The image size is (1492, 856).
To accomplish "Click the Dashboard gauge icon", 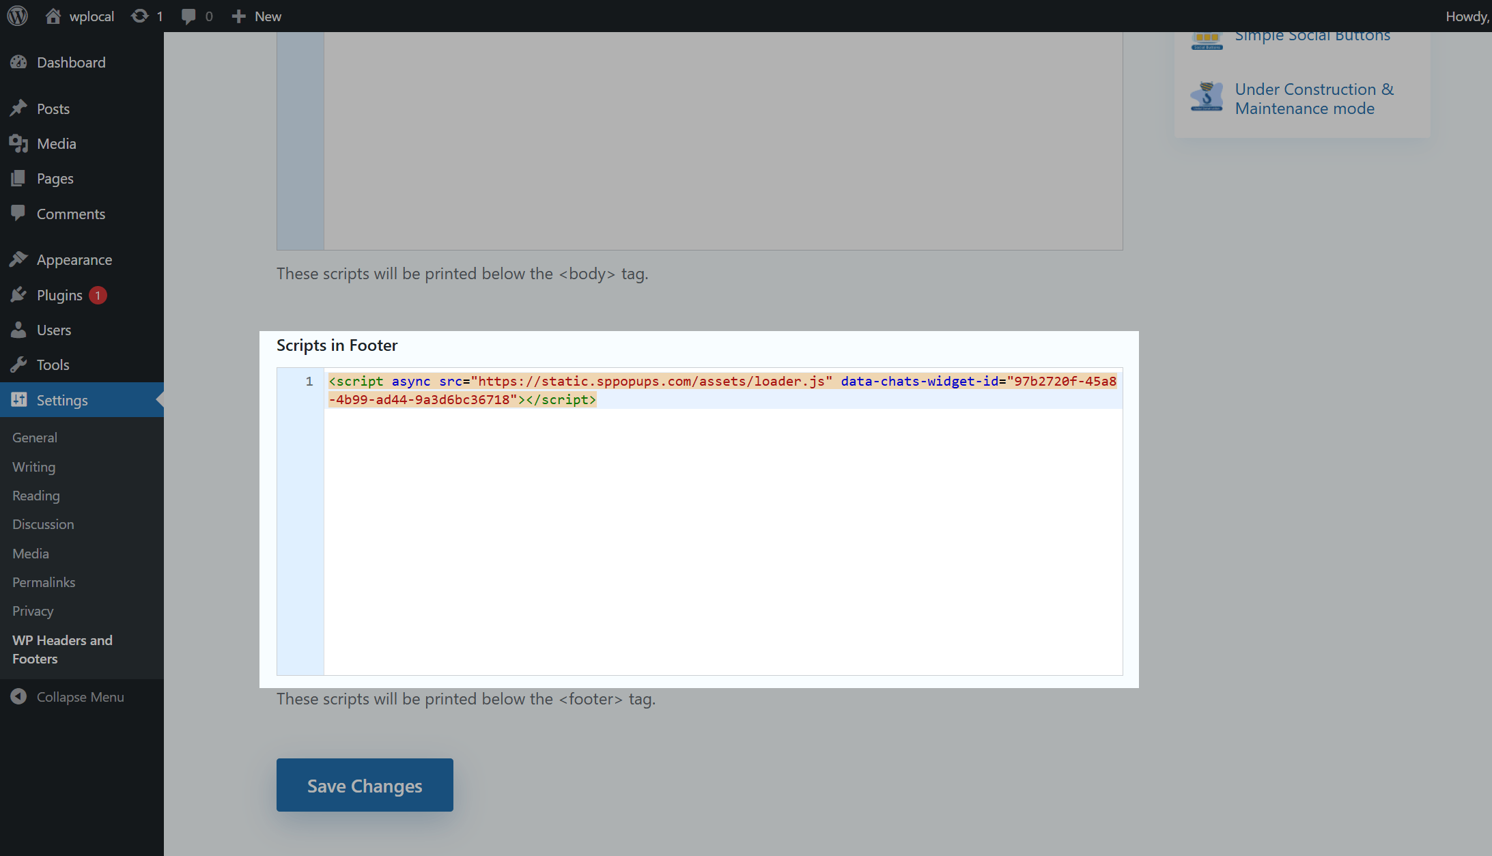I will point(18,62).
